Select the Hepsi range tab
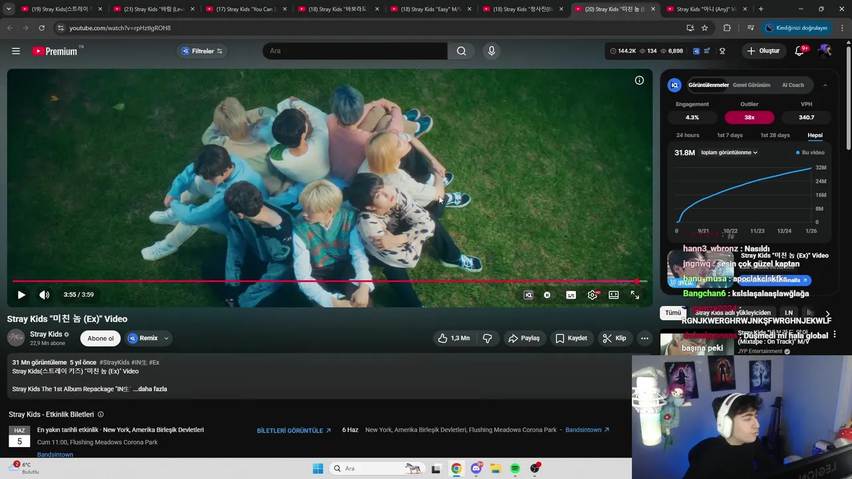852x479 pixels. pyautogui.click(x=815, y=135)
